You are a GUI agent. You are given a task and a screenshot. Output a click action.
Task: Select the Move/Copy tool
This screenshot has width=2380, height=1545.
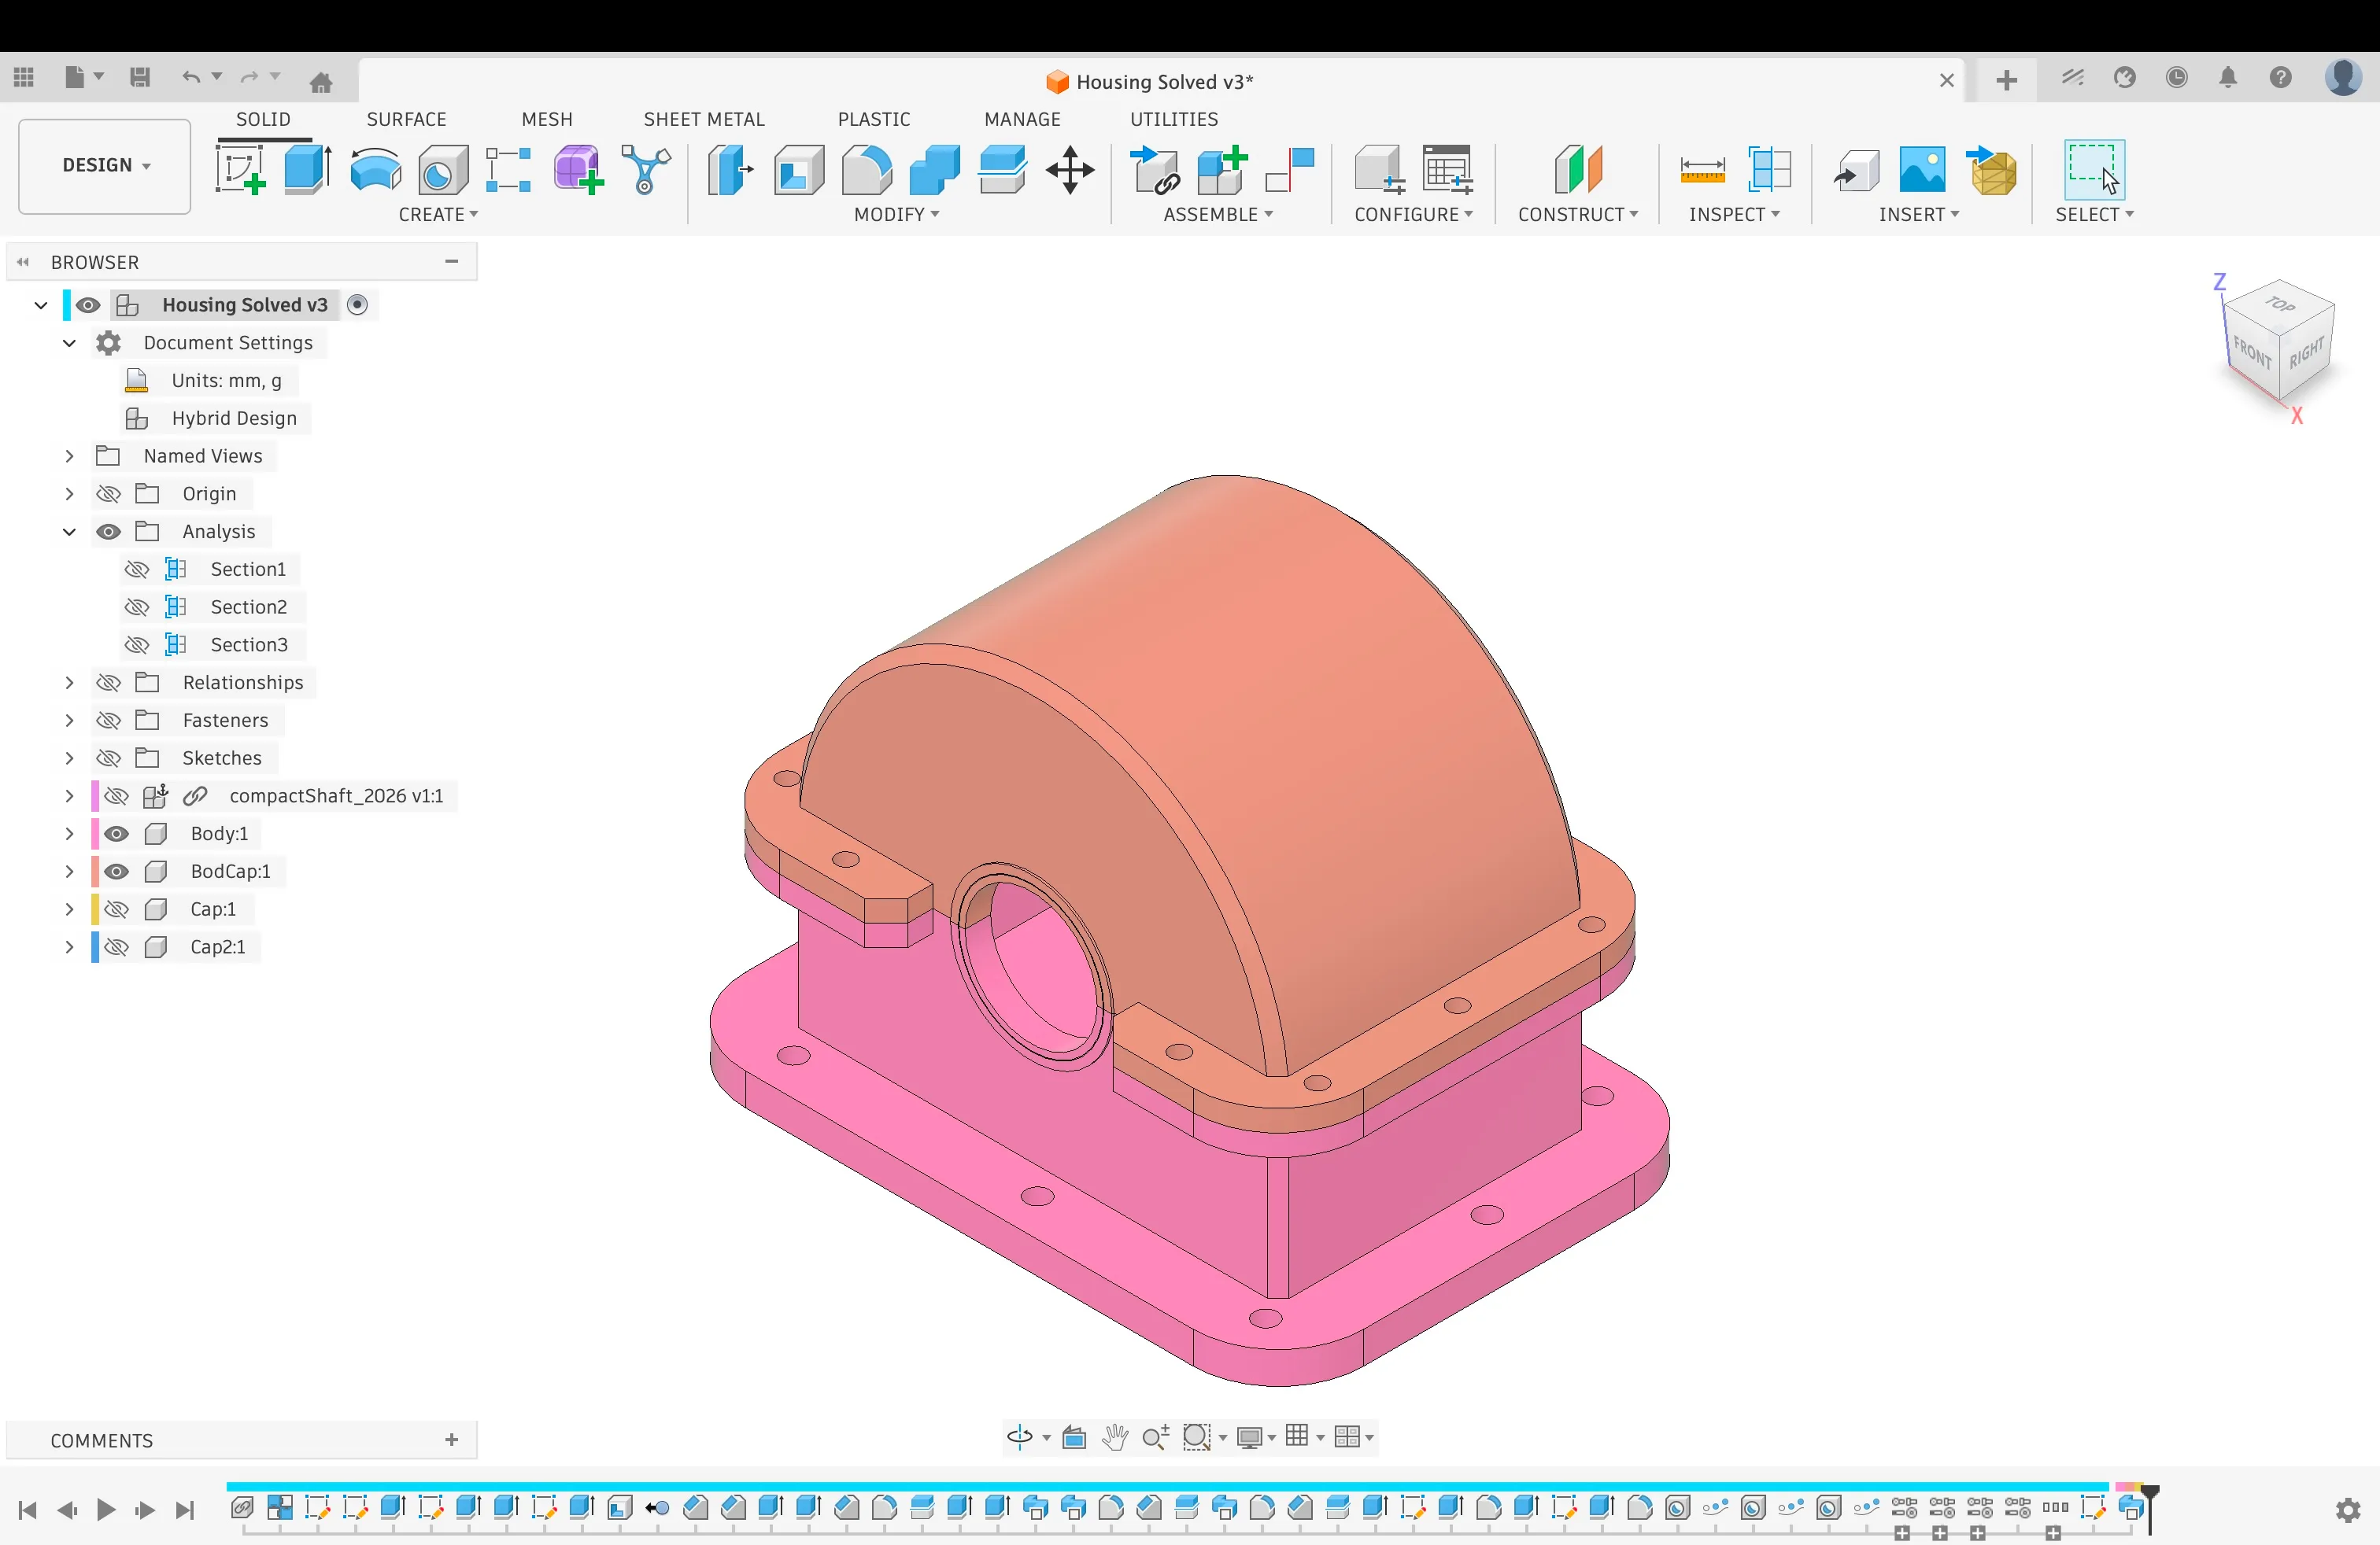(x=1070, y=169)
